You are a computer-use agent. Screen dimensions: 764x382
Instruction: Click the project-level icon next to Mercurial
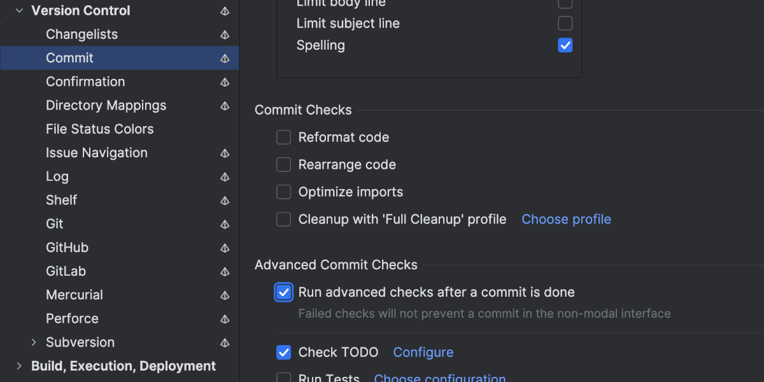[225, 295]
